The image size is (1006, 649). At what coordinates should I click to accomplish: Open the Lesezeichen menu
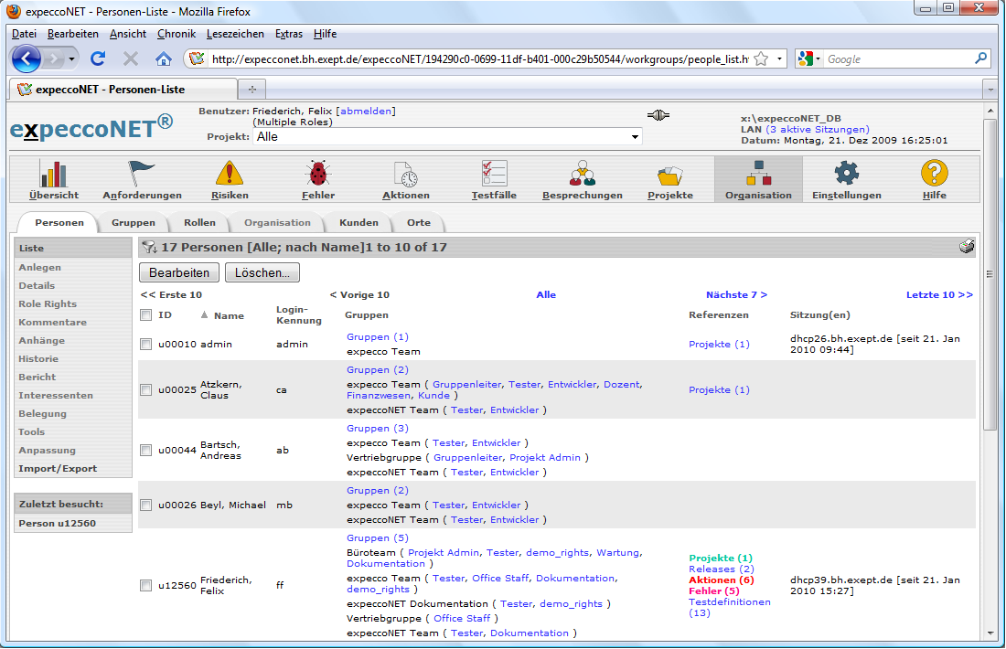pyautogui.click(x=235, y=34)
